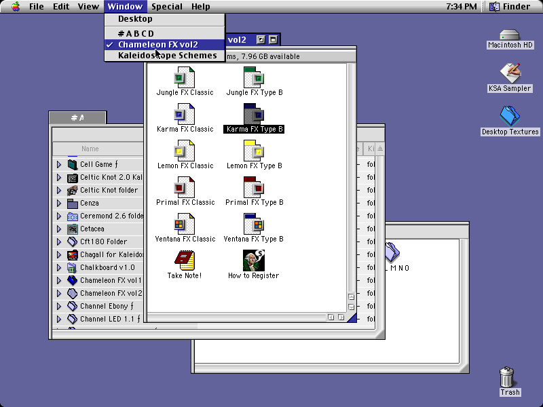Image resolution: width=543 pixels, height=407 pixels.
Task: Click vol2 window zoom box
Action: pos(261,40)
